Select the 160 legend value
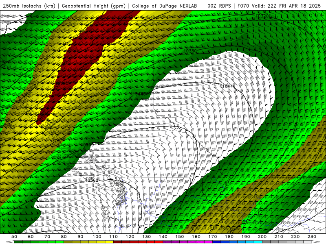 click(x=196, y=237)
